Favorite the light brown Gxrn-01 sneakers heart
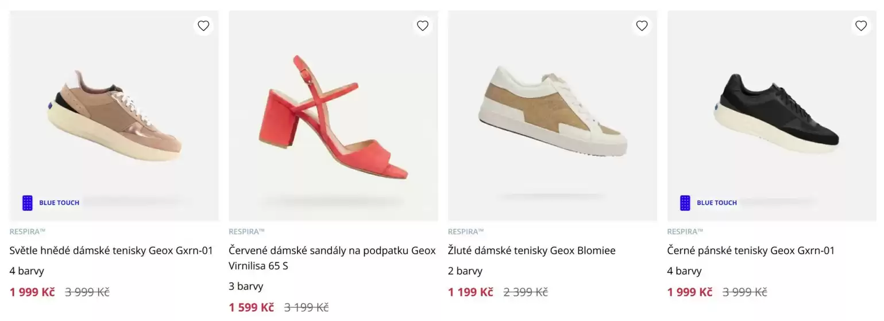Screen dimensions: 884x321 [203, 26]
